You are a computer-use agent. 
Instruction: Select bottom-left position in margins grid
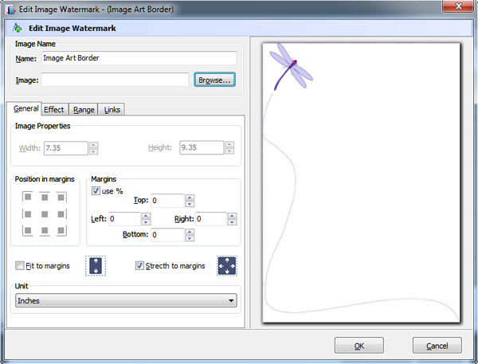pos(27,231)
